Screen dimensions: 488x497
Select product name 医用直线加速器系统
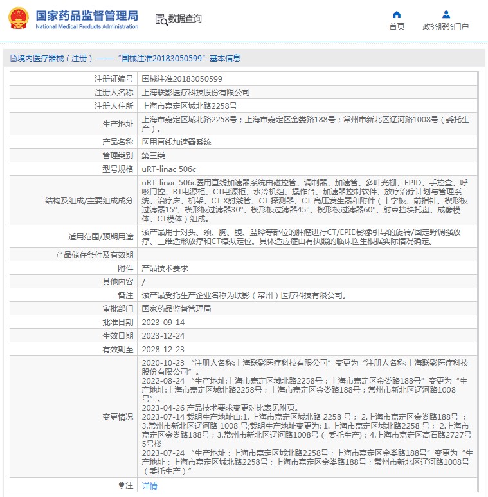pyautogui.click(x=176, y=142)
